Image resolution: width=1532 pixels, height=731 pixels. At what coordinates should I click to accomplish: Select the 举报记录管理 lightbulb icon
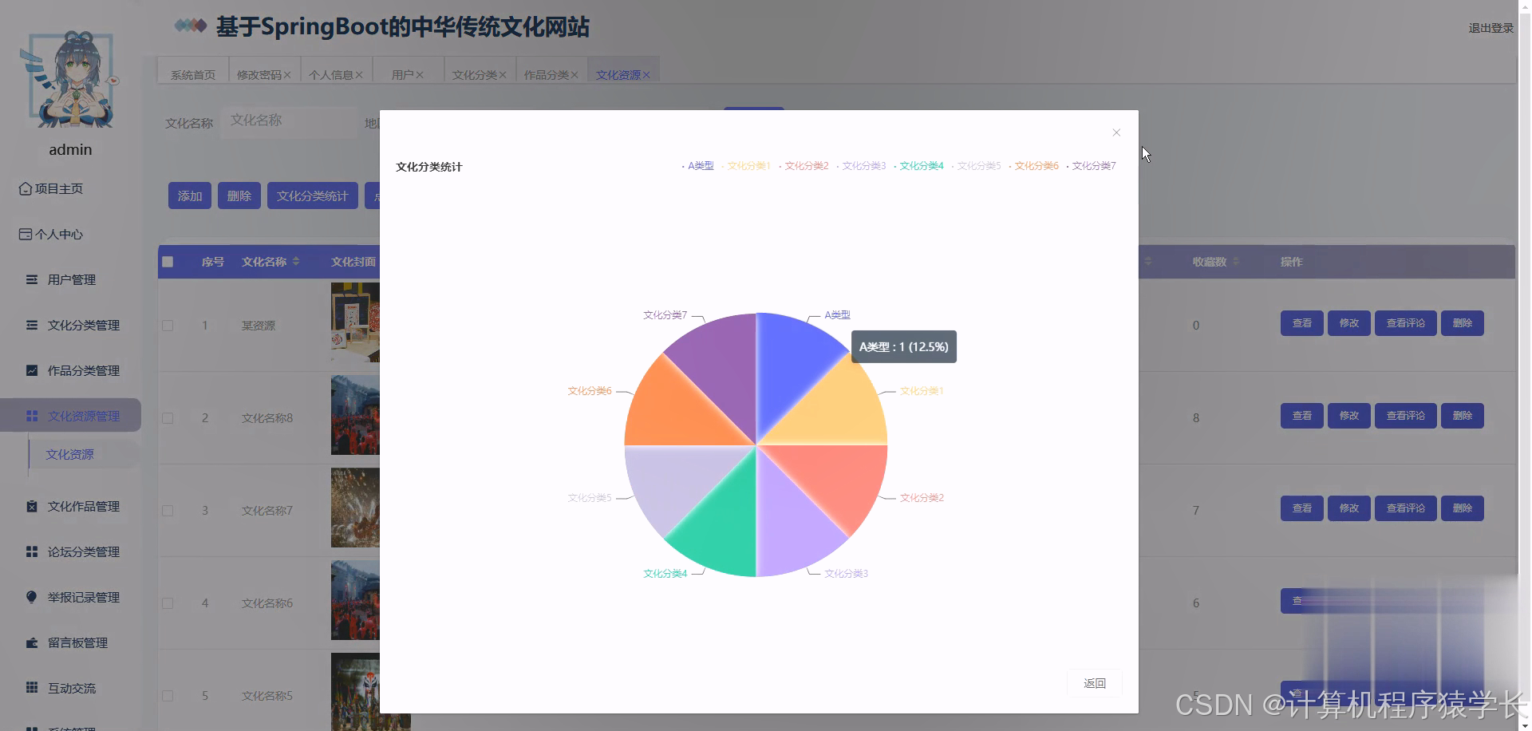pyautogui.click(x=30, y=597)
